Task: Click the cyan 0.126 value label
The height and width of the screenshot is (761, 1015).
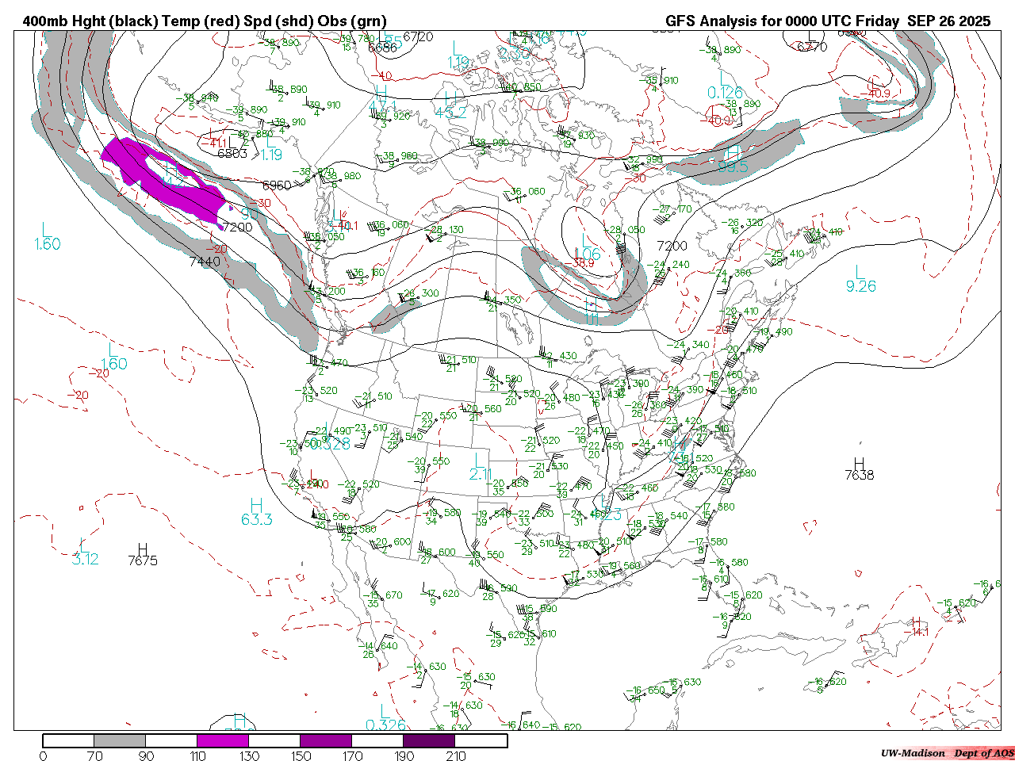Action: point(725,93)
